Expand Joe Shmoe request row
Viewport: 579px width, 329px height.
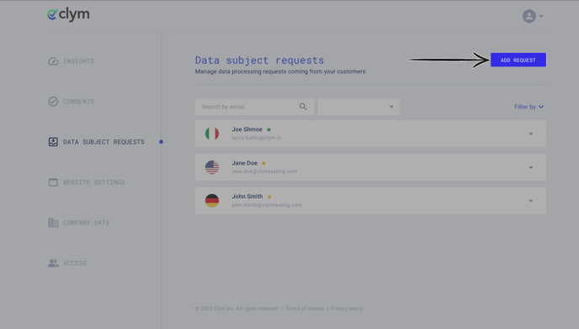[531, 133]
